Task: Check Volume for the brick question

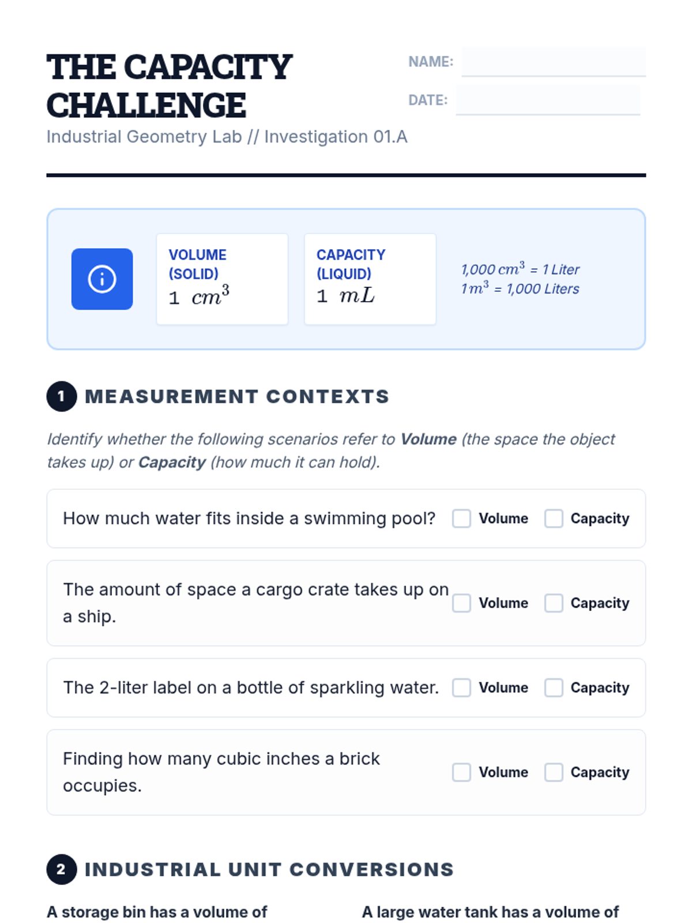Action: point(461,772)
